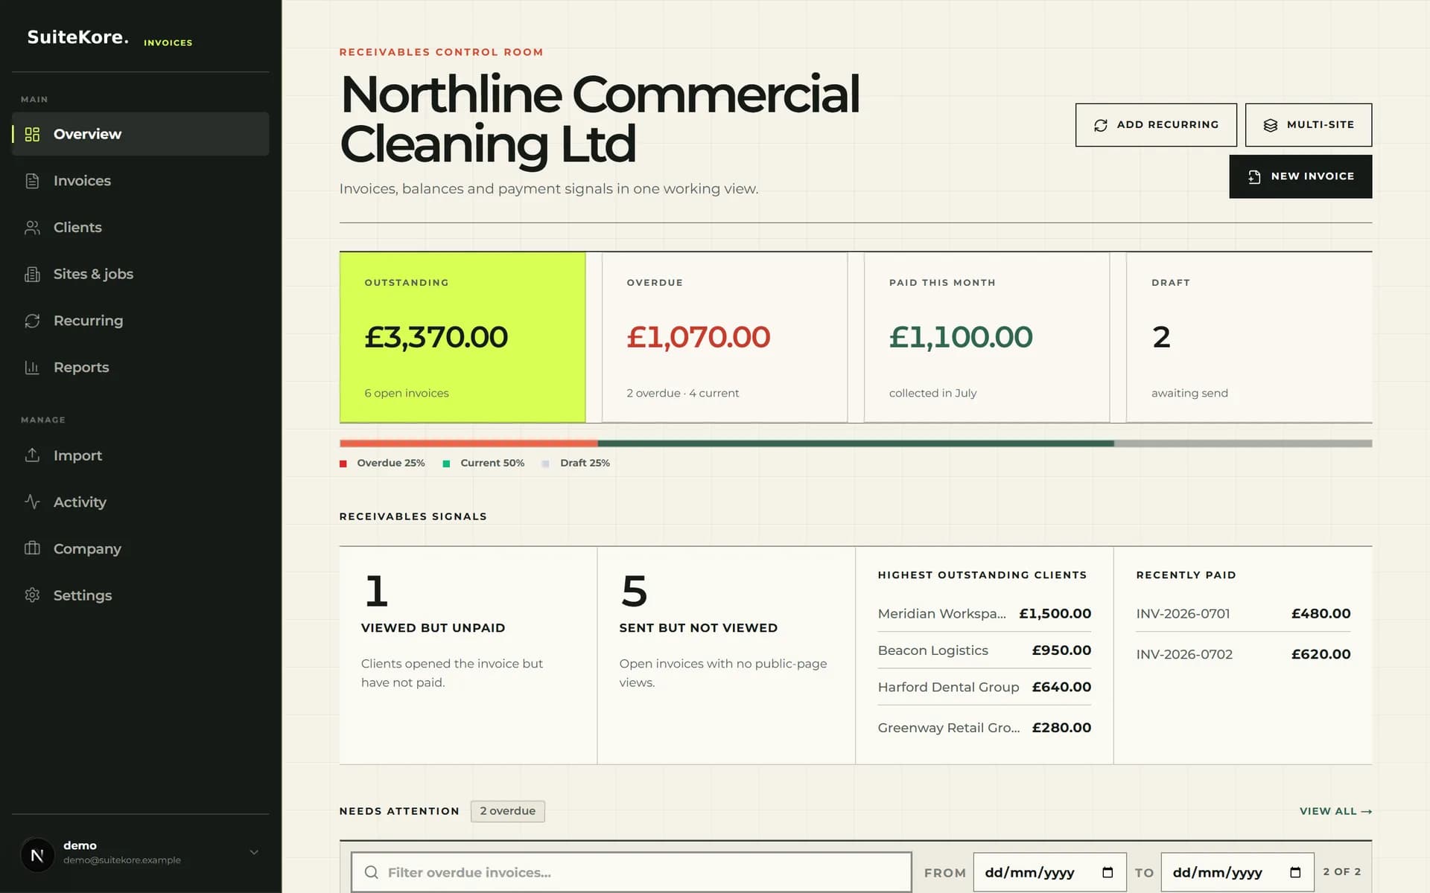Click the Recurring arrows icon in sidebar
Viewport: 1430px width, 893px height.
pyautogui.click(x=32, y=321)
